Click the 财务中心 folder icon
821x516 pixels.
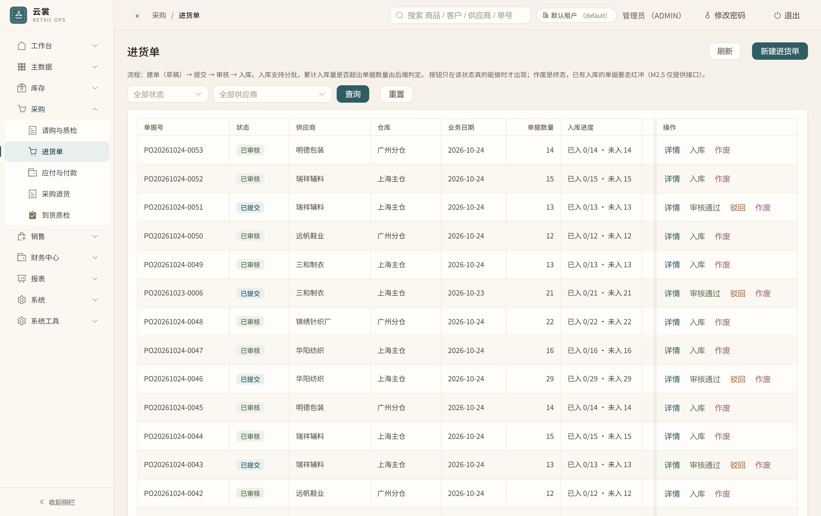point(21,257)
